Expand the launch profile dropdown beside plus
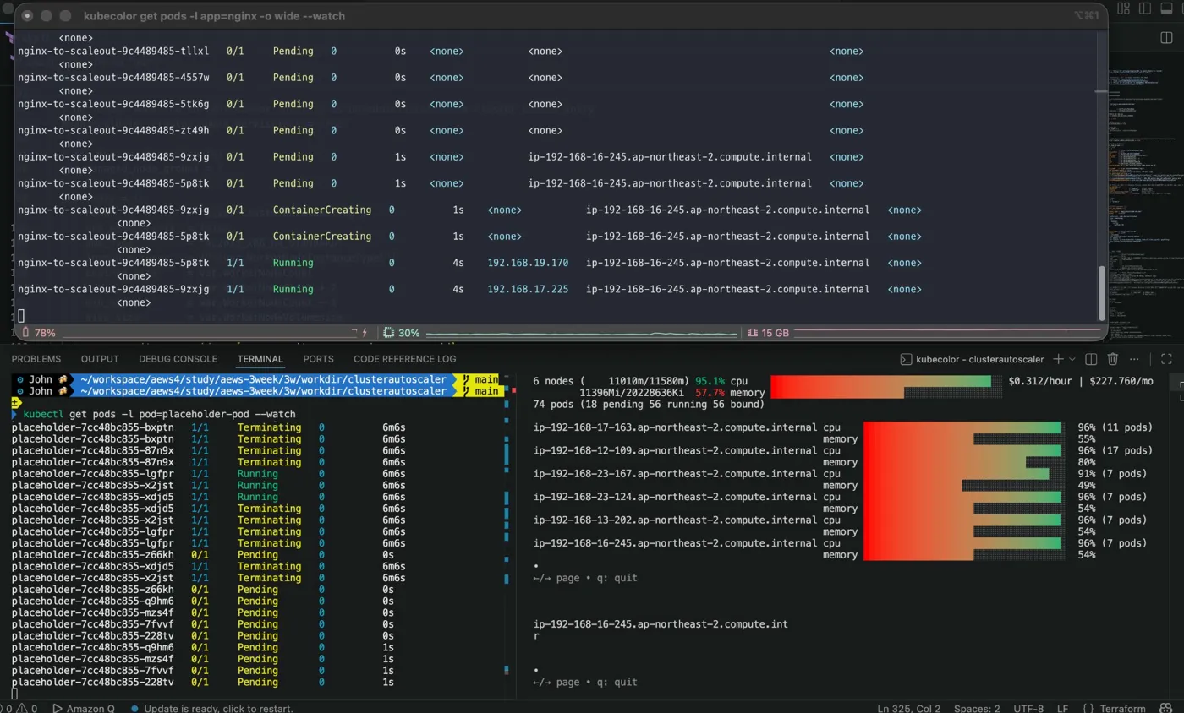This screenshot has height=713, width=1184. pos(1072,359)
